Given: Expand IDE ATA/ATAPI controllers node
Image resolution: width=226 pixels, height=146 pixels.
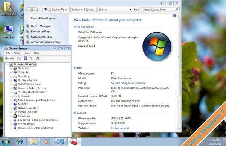Looking at the screenshot, I should (11, 92).
